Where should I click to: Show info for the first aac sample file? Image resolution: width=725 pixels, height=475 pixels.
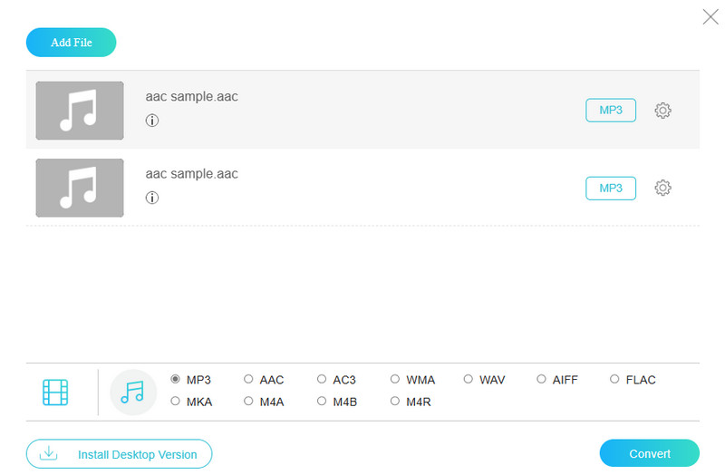[152, 121]
